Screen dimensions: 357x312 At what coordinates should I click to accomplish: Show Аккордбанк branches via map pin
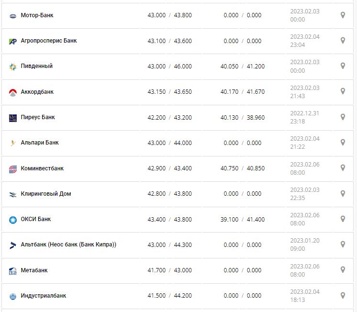[x=343, y=91]
